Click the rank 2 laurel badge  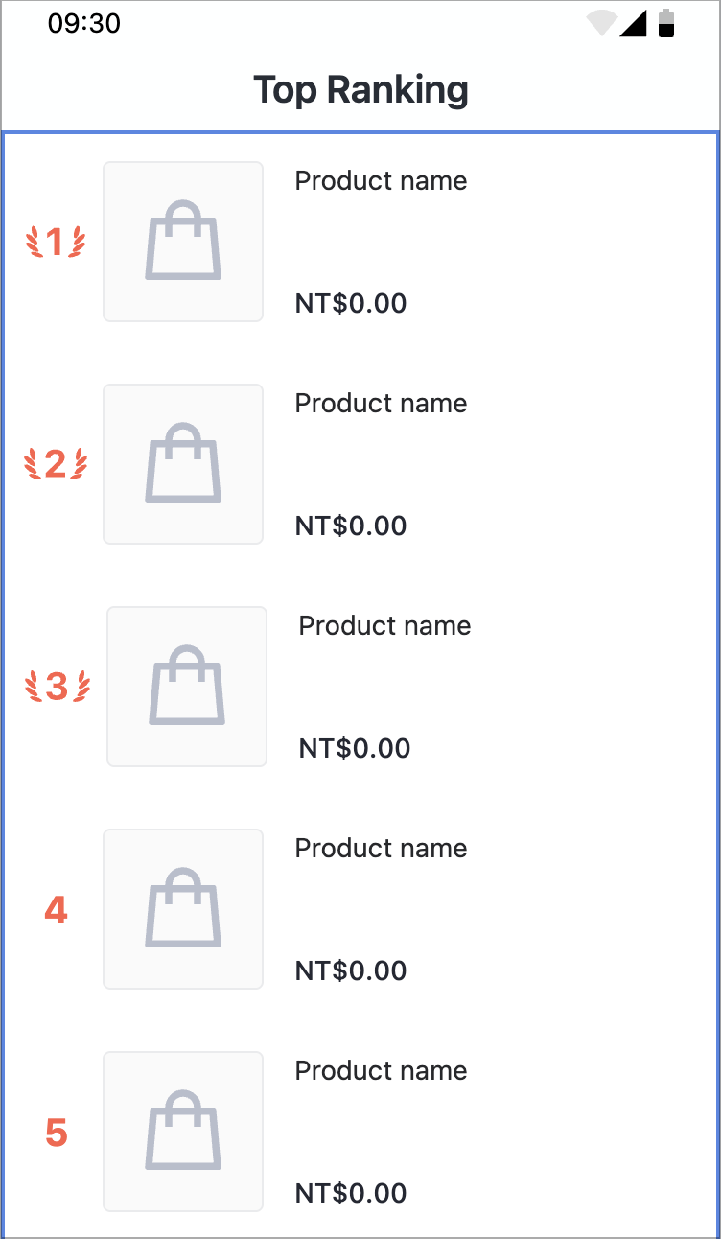click(56, 464)
